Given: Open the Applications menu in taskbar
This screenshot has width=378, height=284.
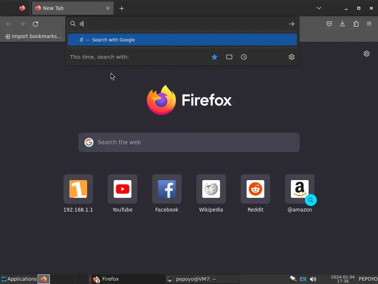Looking at the screenshot, I should (19, 279).
